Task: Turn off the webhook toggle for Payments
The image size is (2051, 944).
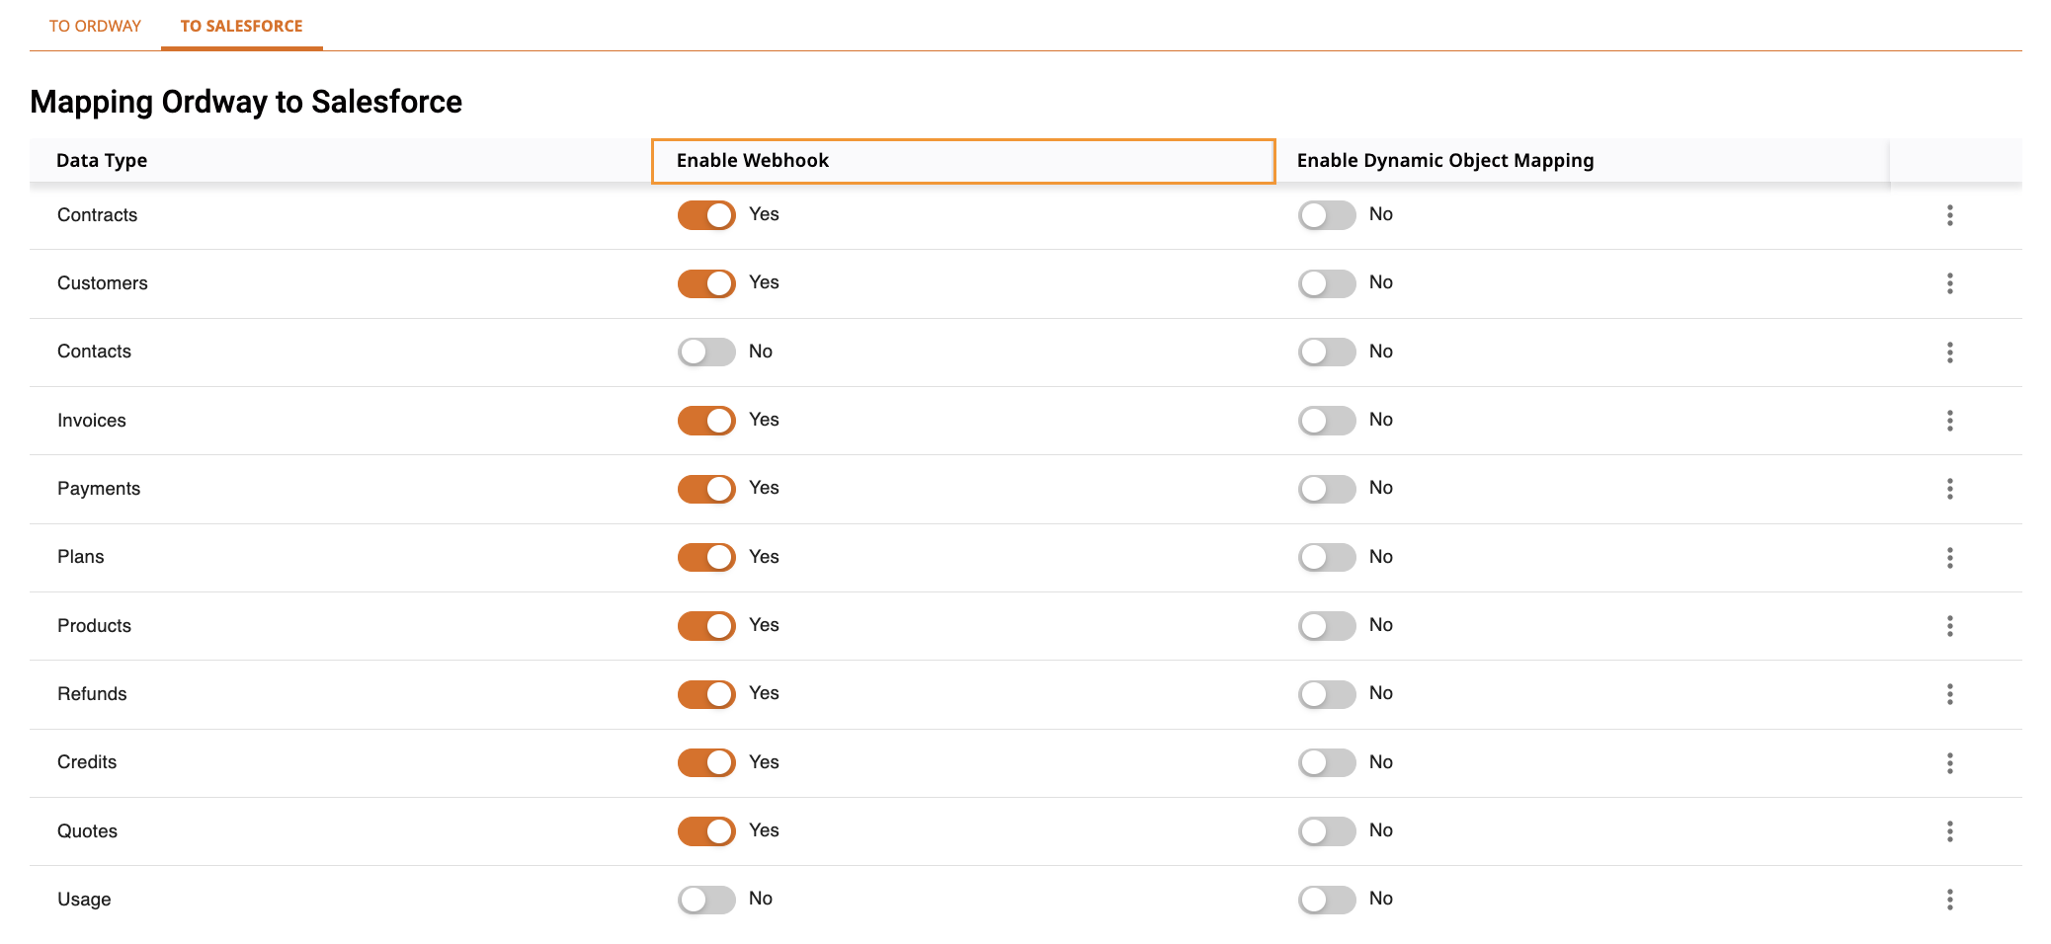Action: (x=706, y=489)
